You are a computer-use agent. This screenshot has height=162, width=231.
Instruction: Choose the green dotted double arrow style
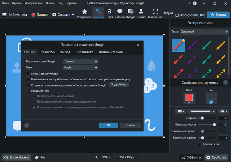tap(207, 73)
